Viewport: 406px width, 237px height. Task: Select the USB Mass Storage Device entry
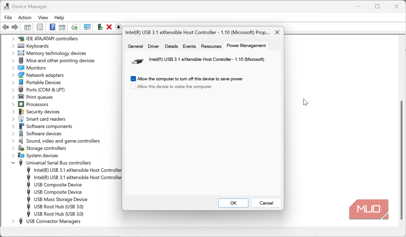click(61, 199)
